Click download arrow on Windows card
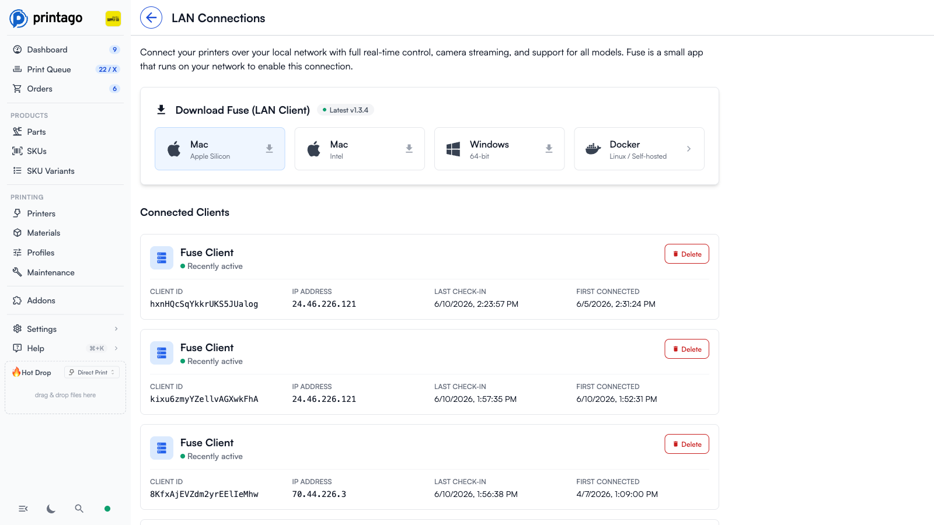934x525 pixels. tap(549, 149)
